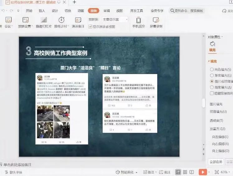
Task: Switch to the 设计 ribbon tab
Action: click(x=55, y=11)
